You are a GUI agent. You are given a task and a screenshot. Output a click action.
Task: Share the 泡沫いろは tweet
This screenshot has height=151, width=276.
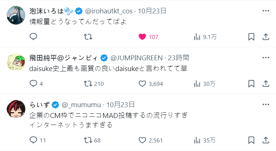(x=266, y=37)
